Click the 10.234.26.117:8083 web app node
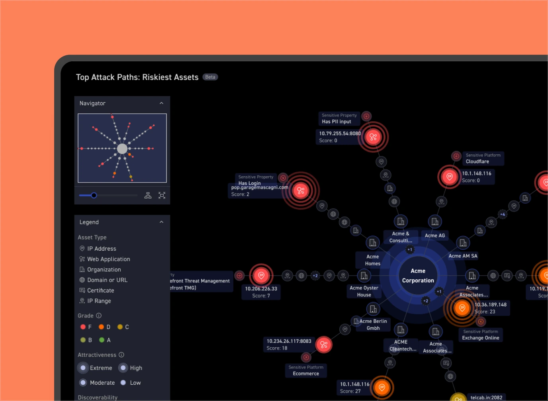548x401 pixels. [x=324, y=345]
